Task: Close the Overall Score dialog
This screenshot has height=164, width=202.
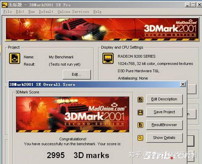Action: [x=183, y=84]
